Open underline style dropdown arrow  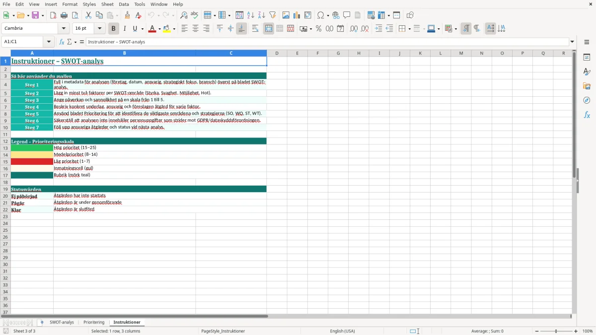tap(142, 29)
